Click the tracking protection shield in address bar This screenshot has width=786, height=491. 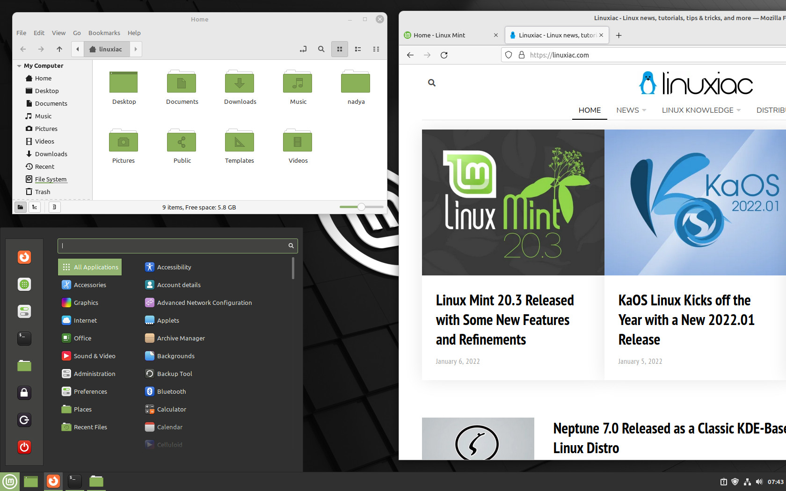(509, 55)
